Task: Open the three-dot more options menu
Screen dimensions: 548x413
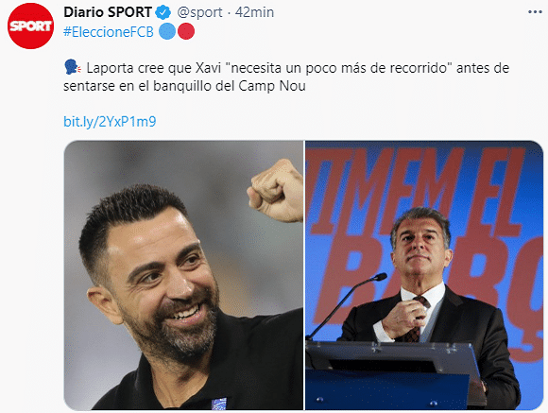Action: [x=535, y=12]
